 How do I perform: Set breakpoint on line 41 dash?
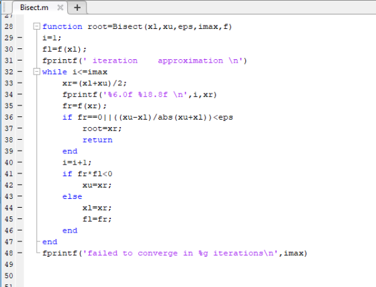click(20, 173)
